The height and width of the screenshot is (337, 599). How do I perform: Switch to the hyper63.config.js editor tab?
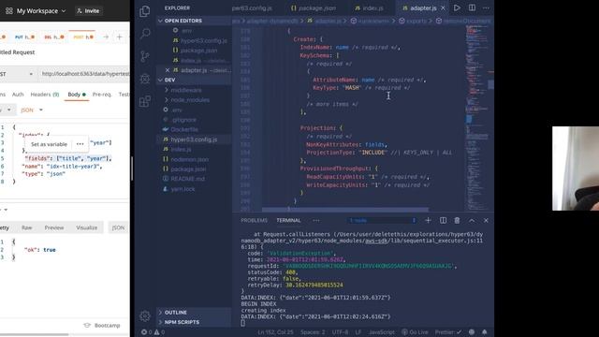tap(252, 7)
